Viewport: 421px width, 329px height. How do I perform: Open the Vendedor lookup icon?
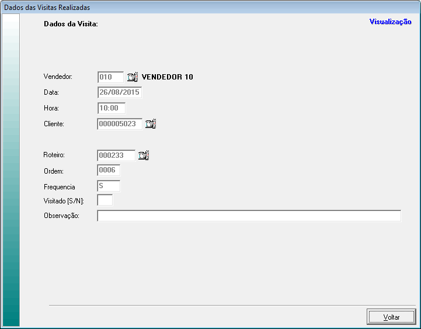[x=132, y=77]
